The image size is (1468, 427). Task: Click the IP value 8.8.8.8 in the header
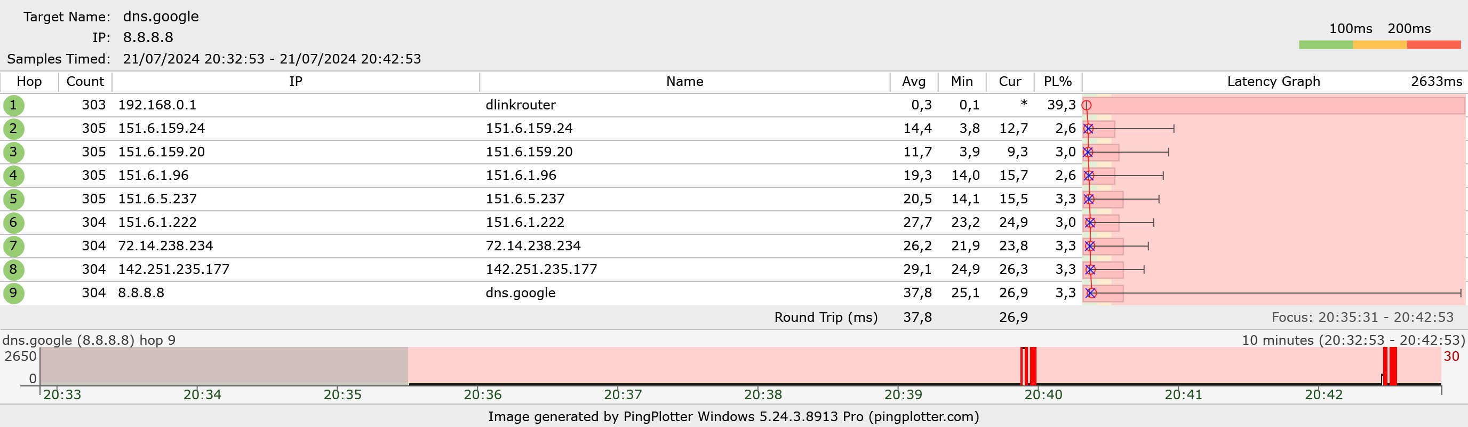coord(148,37)
